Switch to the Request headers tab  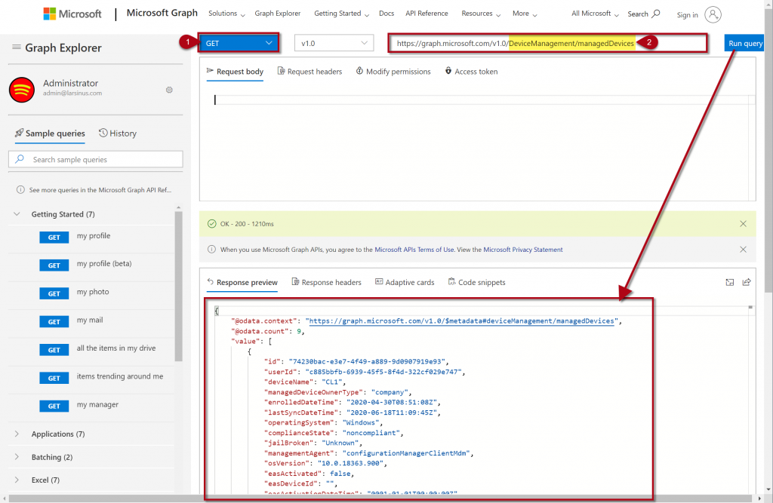[310, 72]
